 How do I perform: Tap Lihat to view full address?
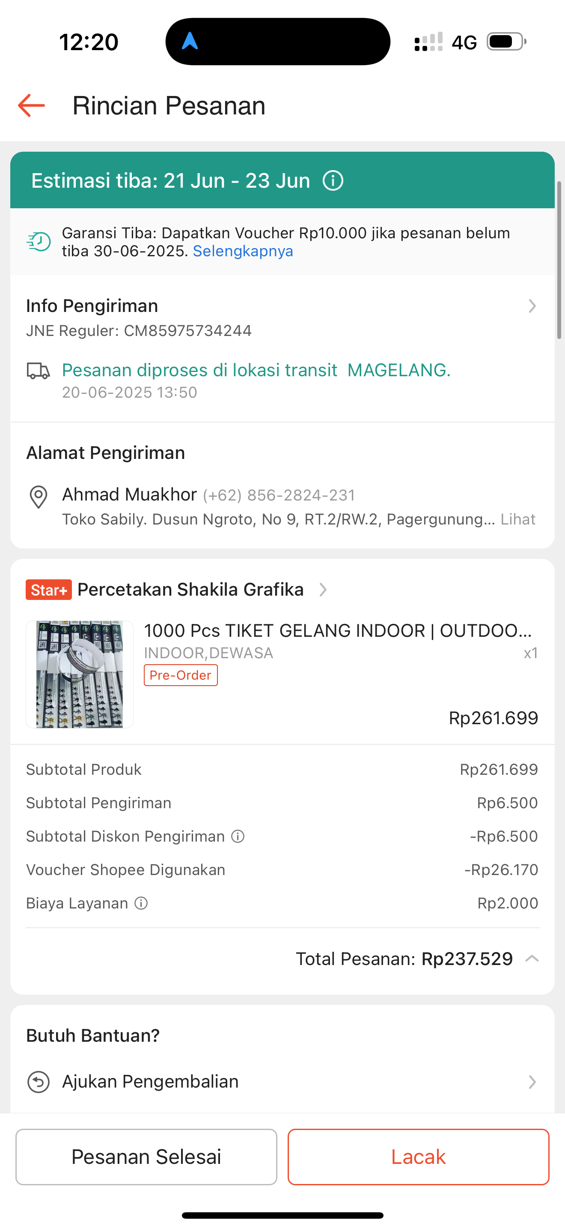click(x=518, y=519)
